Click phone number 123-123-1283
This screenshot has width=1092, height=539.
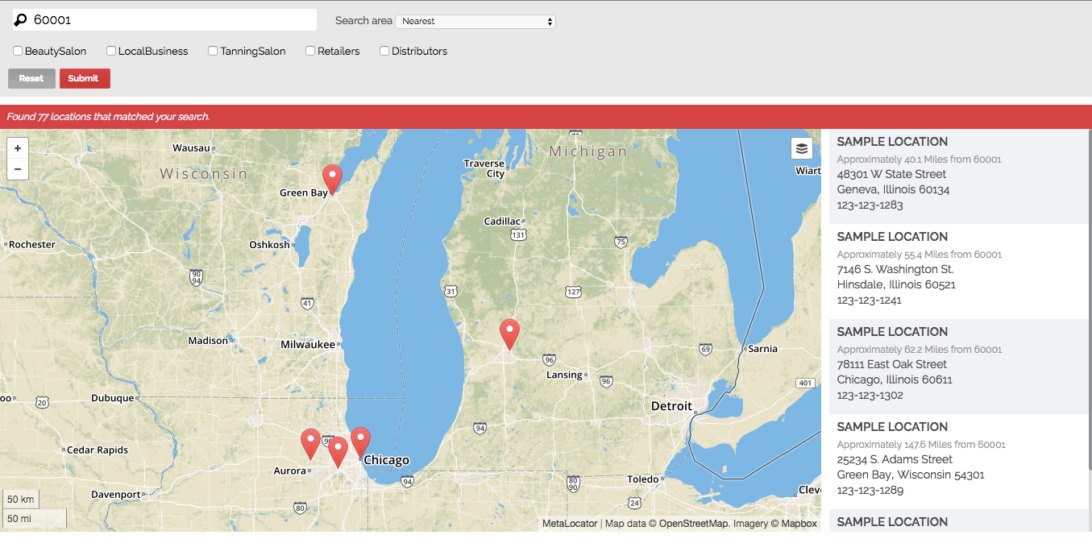click(870, 205)
